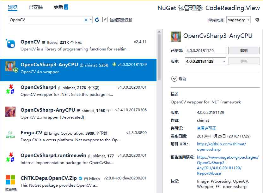Switch to the Updates tab

click(61, 7)
